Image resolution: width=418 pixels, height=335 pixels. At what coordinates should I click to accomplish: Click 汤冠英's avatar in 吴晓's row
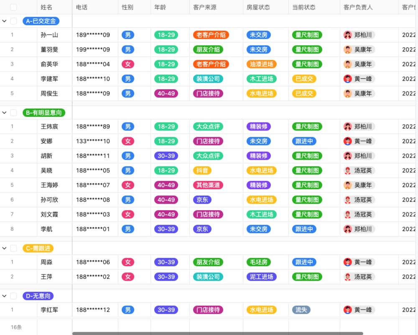pos(348,170)
